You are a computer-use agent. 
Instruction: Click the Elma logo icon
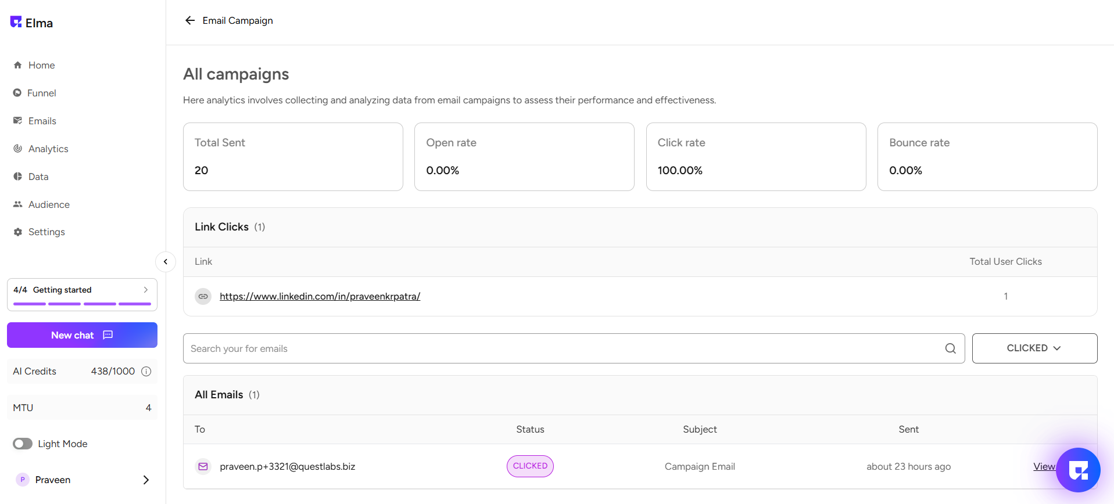pos(16,22)
